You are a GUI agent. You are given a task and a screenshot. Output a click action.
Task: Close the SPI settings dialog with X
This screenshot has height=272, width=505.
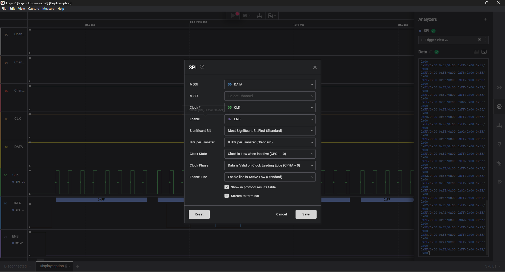tap(315, 67)
